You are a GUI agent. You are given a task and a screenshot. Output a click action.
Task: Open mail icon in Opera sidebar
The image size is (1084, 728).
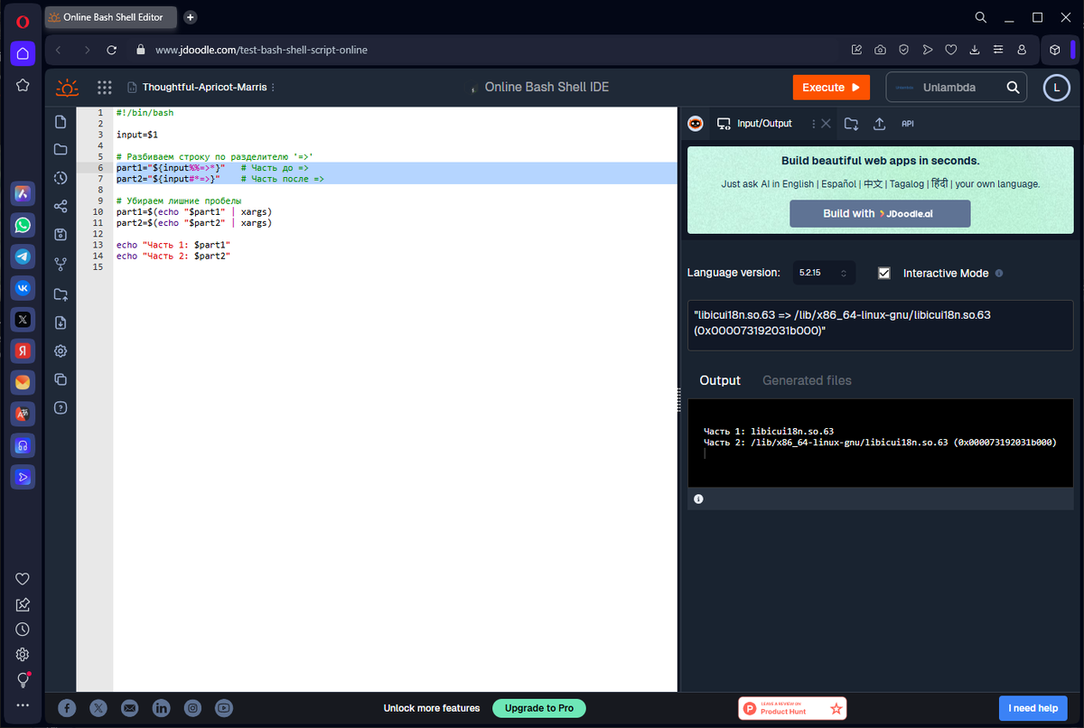[x=23, y=382]
